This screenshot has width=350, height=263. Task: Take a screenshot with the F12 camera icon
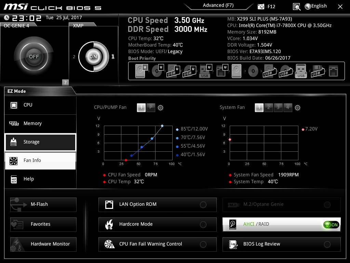coord(261,7)
